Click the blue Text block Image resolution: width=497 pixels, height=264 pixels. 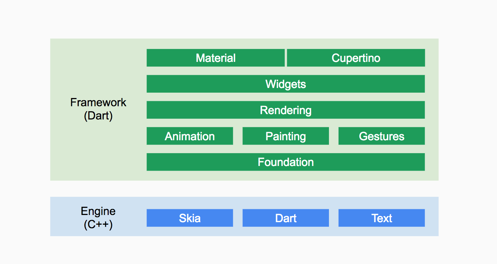(382, 218)
